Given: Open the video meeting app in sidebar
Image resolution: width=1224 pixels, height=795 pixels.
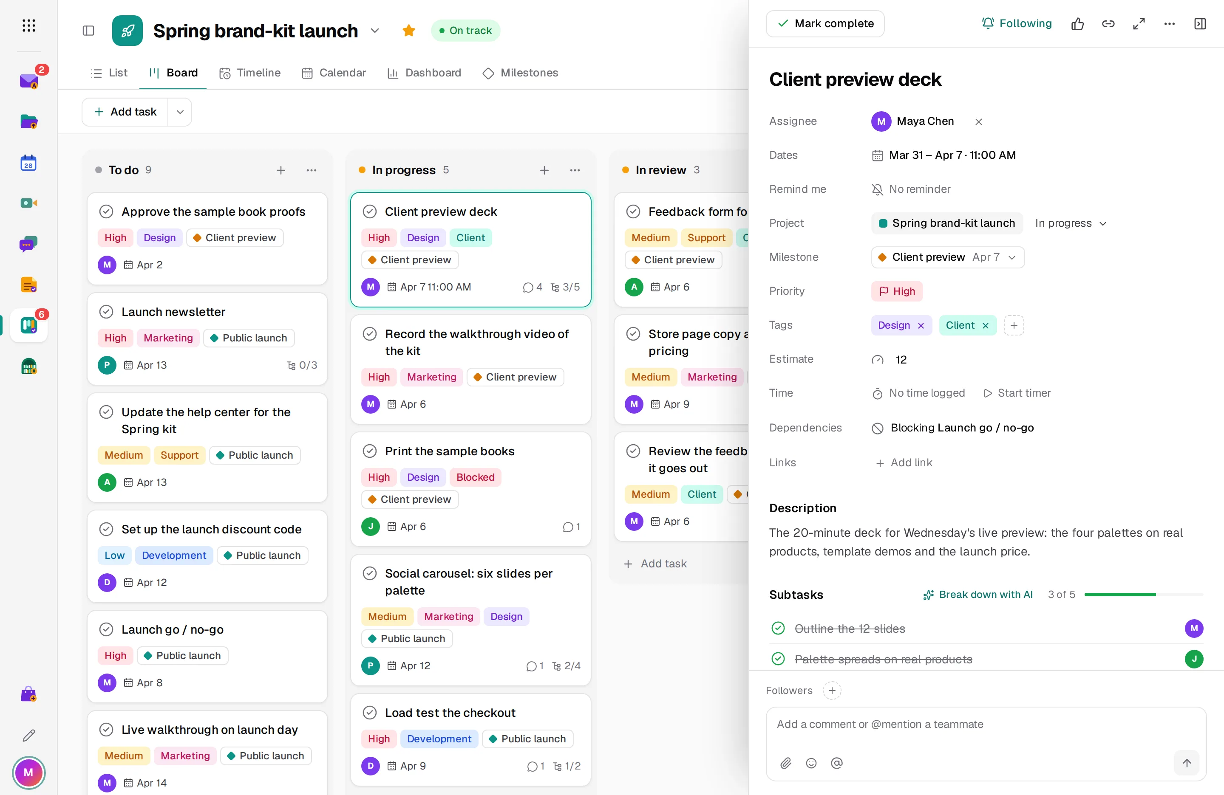Looking at the screenshot, I should coord(29,203).
